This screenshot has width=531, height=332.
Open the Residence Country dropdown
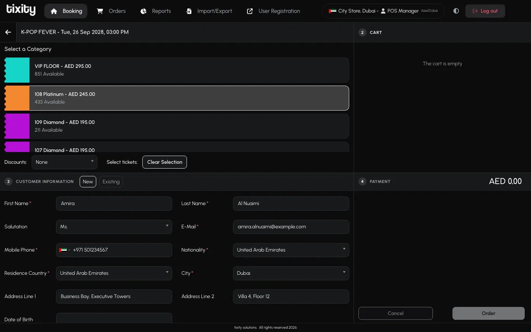[114, 273]
